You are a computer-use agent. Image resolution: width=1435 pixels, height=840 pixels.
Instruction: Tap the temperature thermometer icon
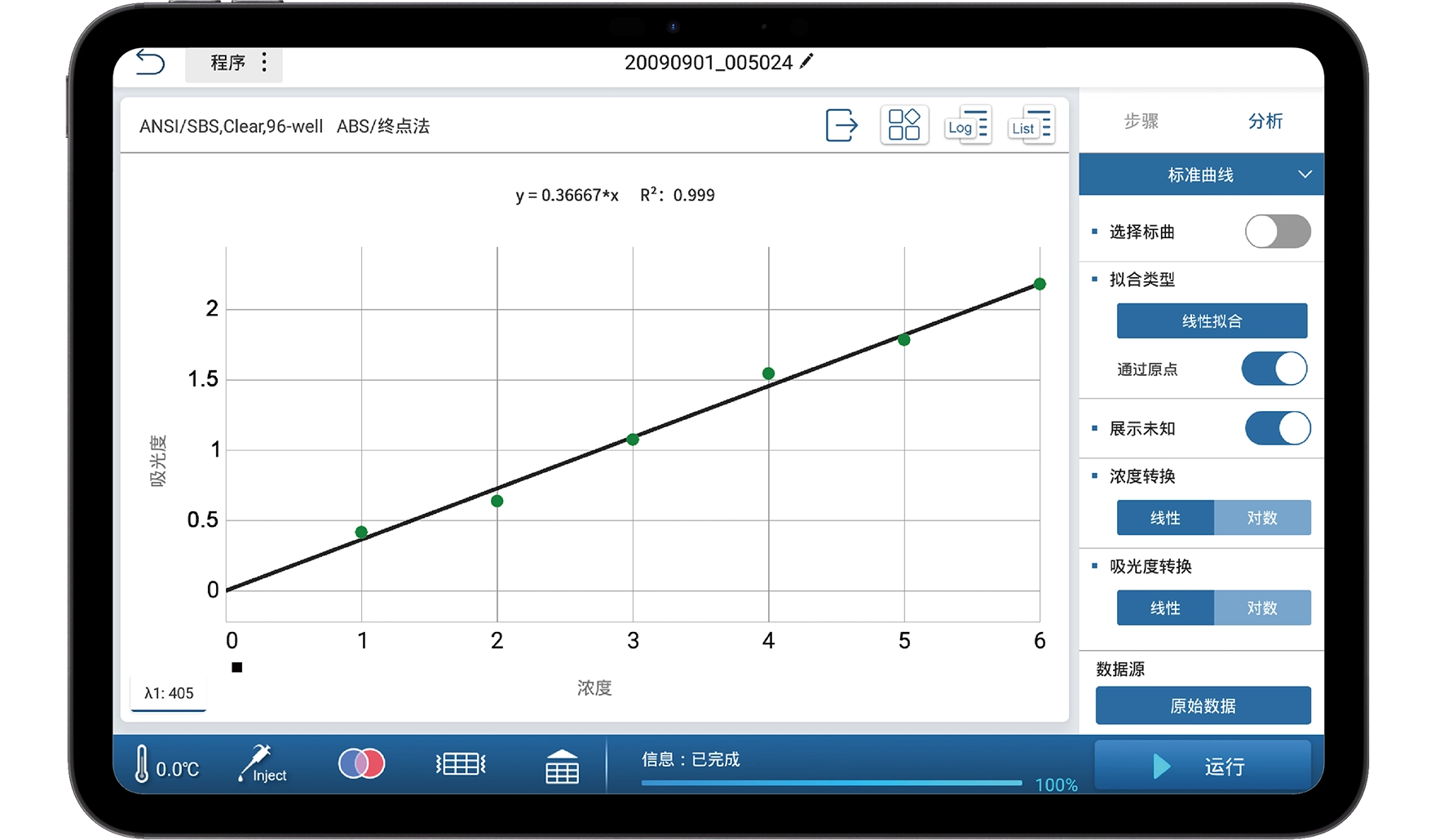(143, 765)
